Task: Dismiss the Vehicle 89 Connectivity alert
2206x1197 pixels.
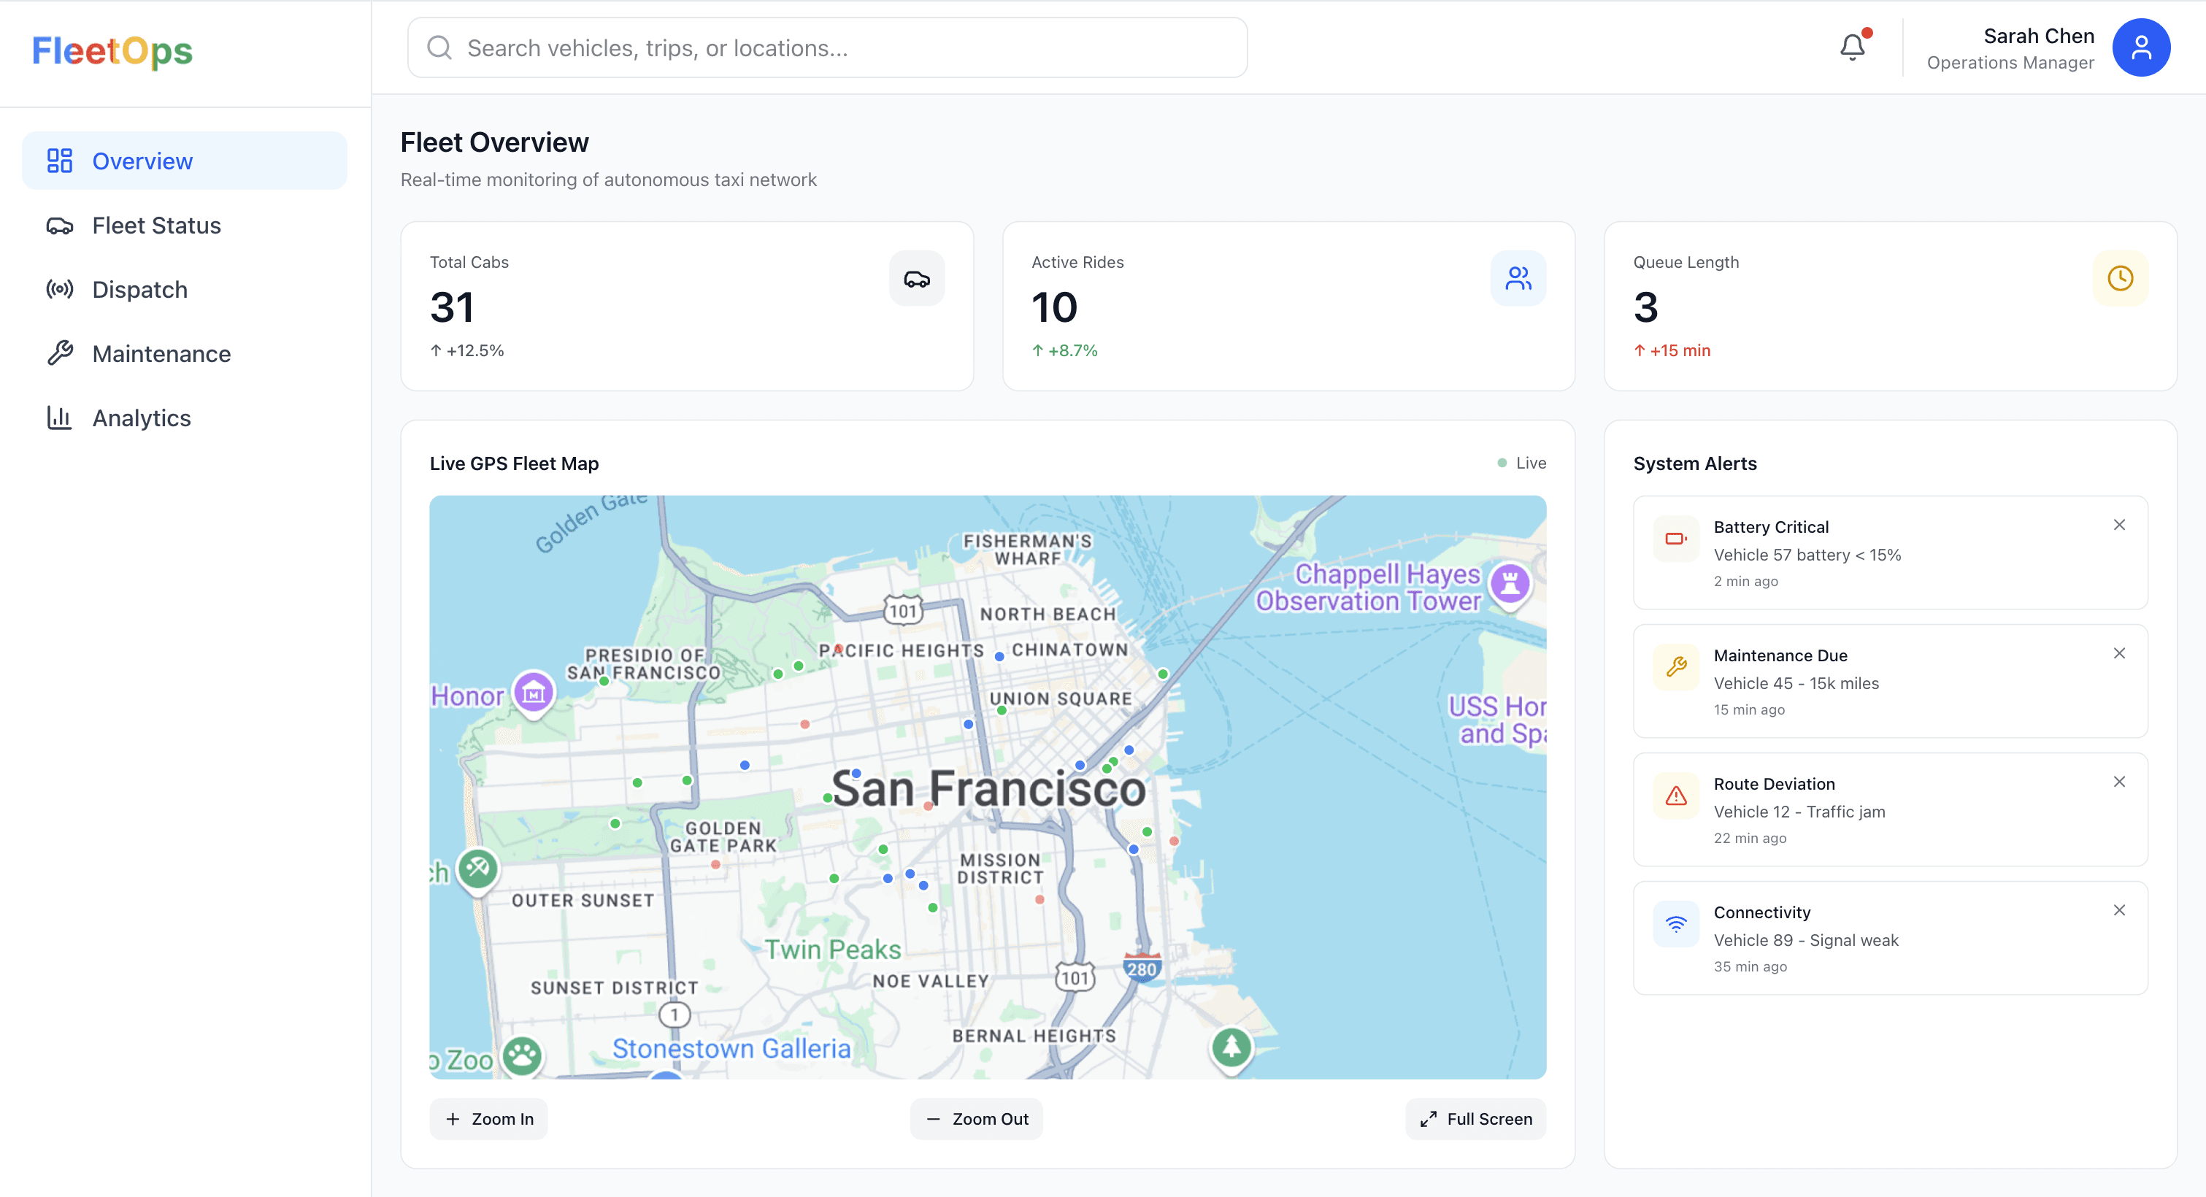Action: pyautogui.click(x=2120, y=909)
